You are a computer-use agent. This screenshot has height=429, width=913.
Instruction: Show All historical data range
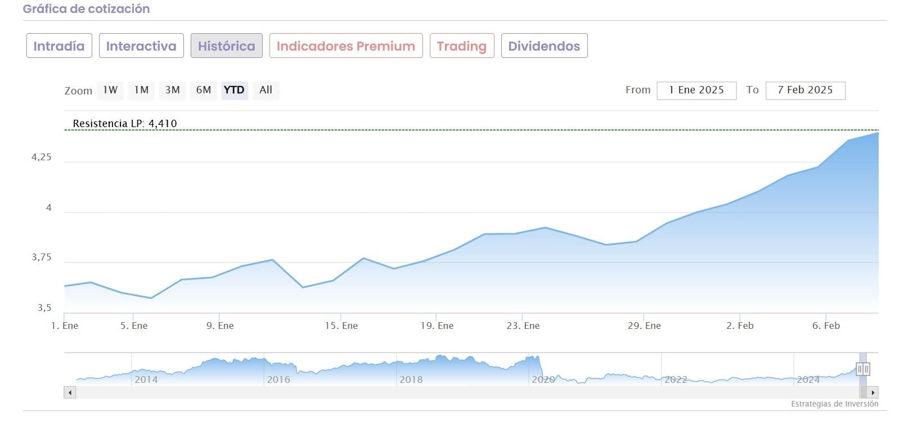click(x=266, y=90)
